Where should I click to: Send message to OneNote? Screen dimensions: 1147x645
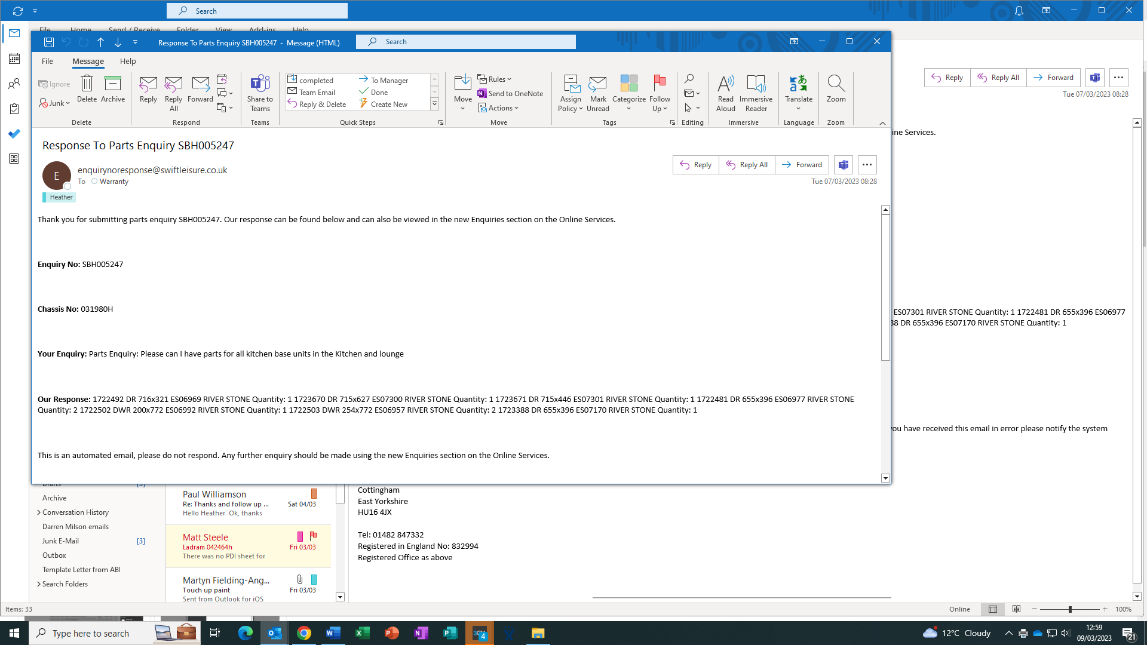click(x=511, y=94)
